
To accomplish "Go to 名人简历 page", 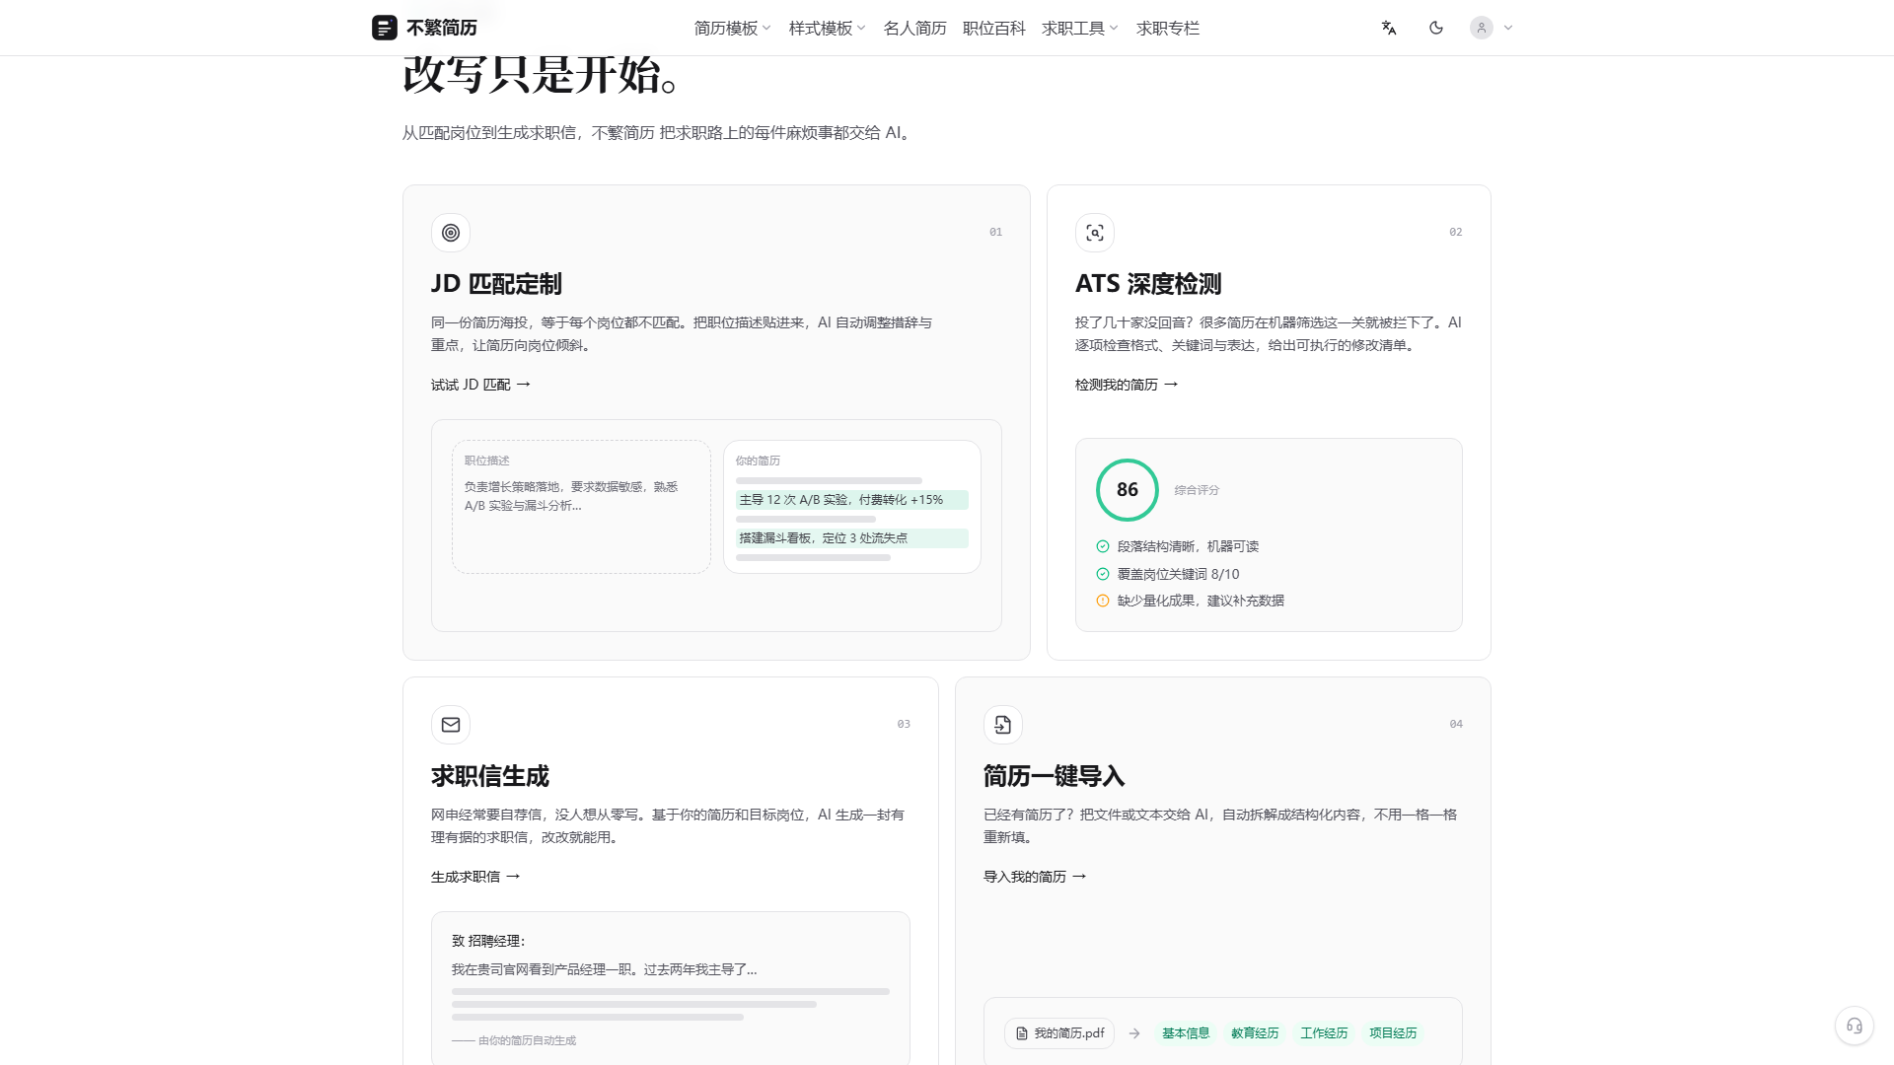I will 914,28.
